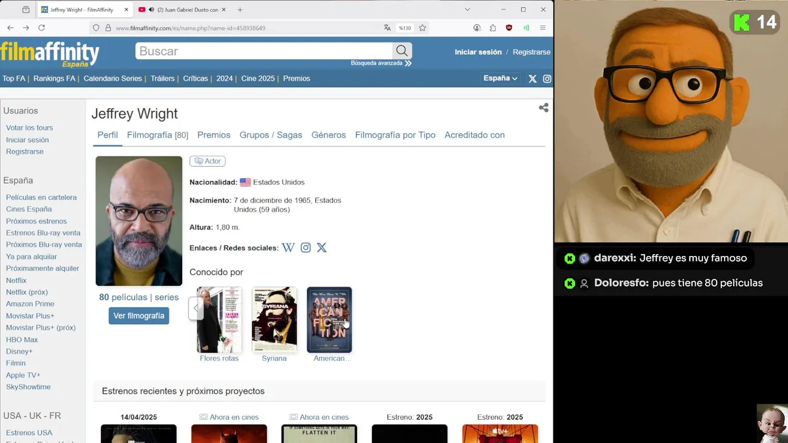Close the Jeffrey Wright FilmAffinity tab
The height and width of the screenshot is (443, 788).
click(126, 10)
